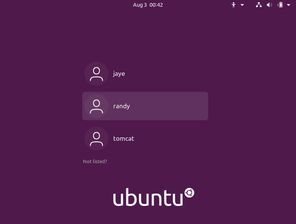Open the date and time display

148,5
